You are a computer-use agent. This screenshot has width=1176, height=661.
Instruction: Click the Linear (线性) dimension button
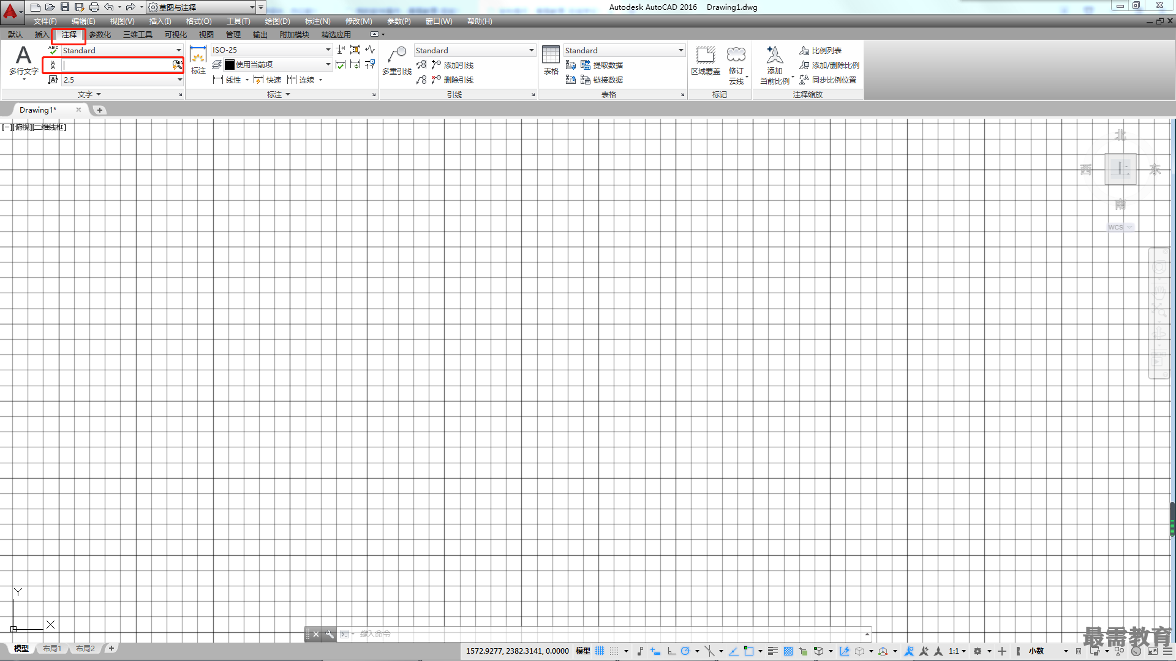227,80
